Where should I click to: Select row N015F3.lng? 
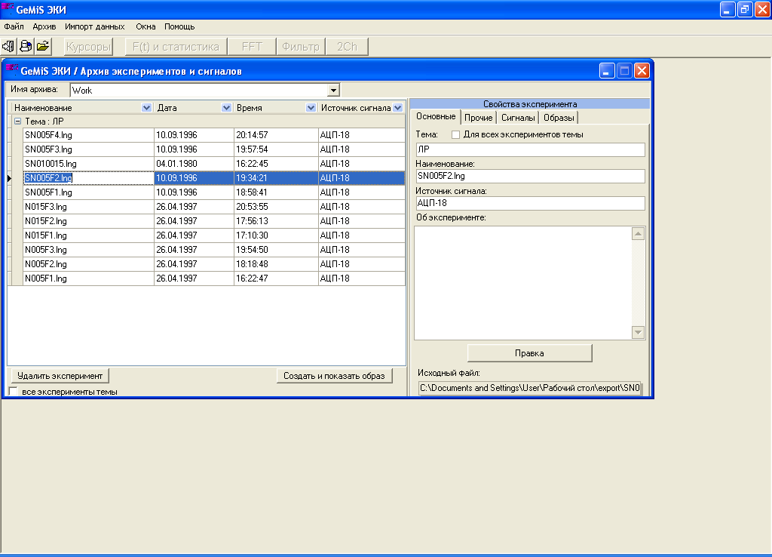point(214,207)
